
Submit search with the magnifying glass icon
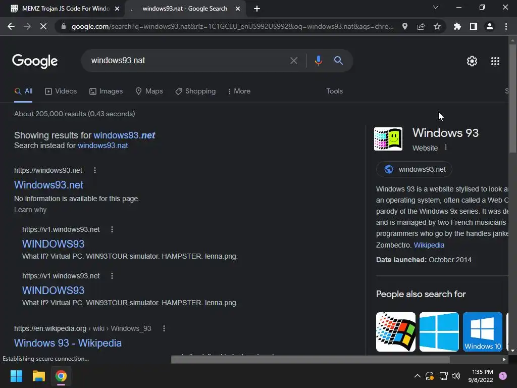(338, 61)
